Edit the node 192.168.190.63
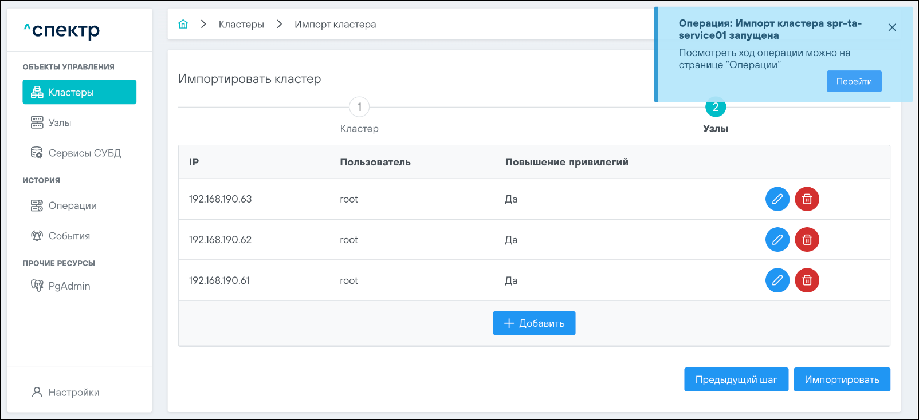The width and height of the screenshot is (919, 420). tap(777, 199)
